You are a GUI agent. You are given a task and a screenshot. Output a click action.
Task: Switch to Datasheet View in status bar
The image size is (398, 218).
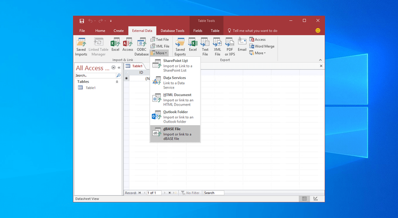[x=305, y=199]
